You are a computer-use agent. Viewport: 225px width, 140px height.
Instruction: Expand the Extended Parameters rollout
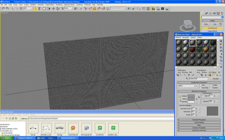pyautogui.click(x=199, y=120)
